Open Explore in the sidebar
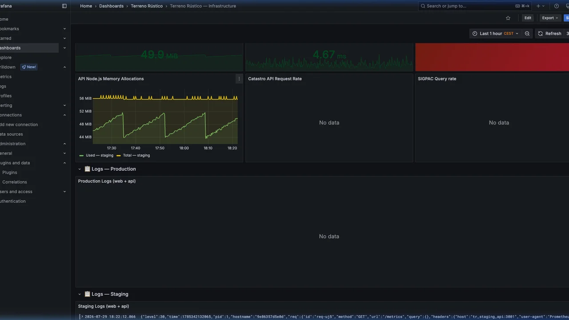569x320 pixels. click(x=6, y=58)
